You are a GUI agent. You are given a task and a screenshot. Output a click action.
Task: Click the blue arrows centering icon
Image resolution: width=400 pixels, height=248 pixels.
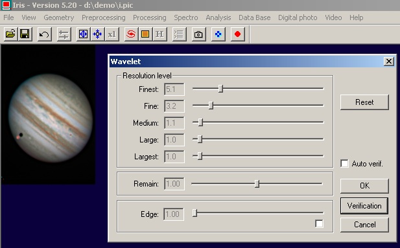point(98,34)
